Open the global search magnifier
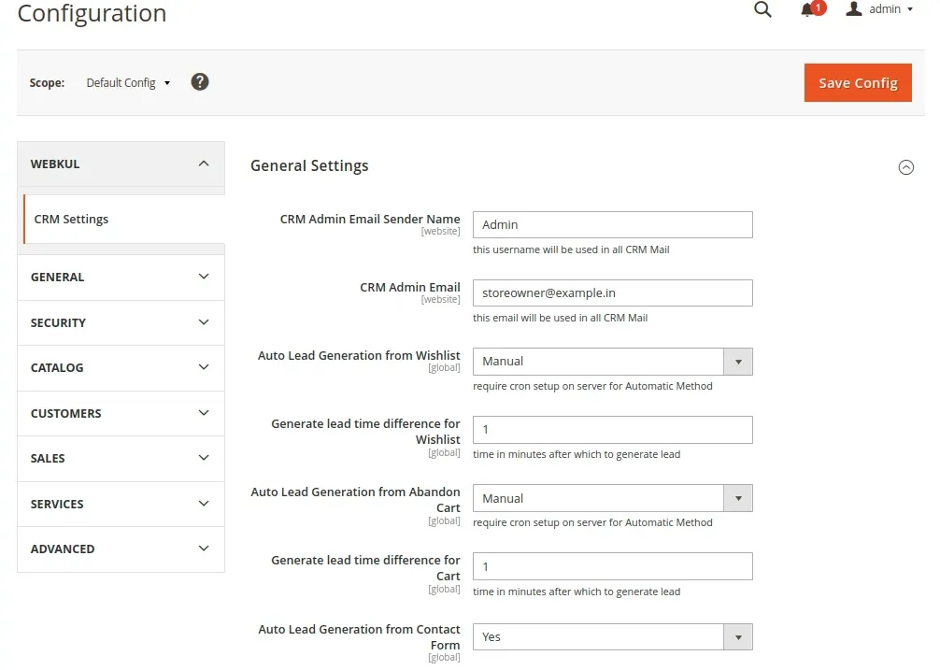Screen dimensions: 940x670 pos(762,9)
